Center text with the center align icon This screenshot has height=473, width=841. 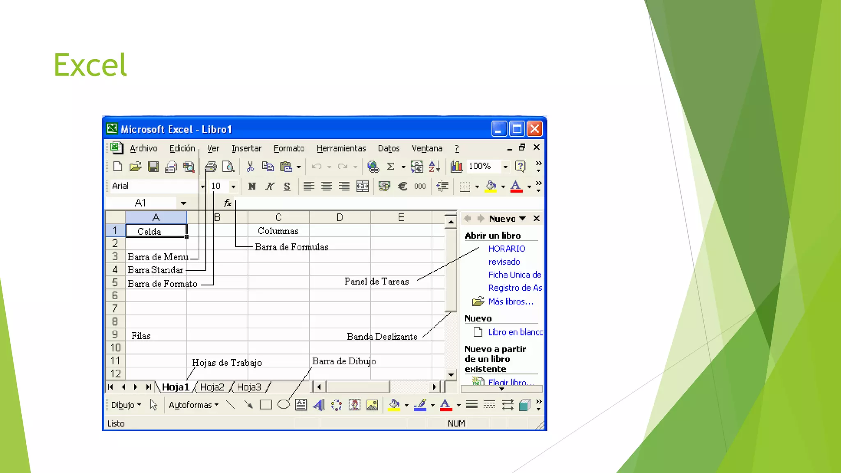point(326,186)
